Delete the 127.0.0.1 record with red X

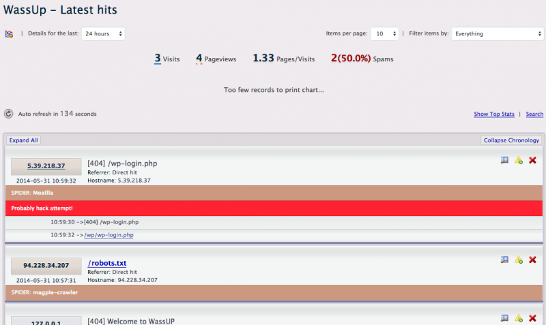[x=532, y=318]
